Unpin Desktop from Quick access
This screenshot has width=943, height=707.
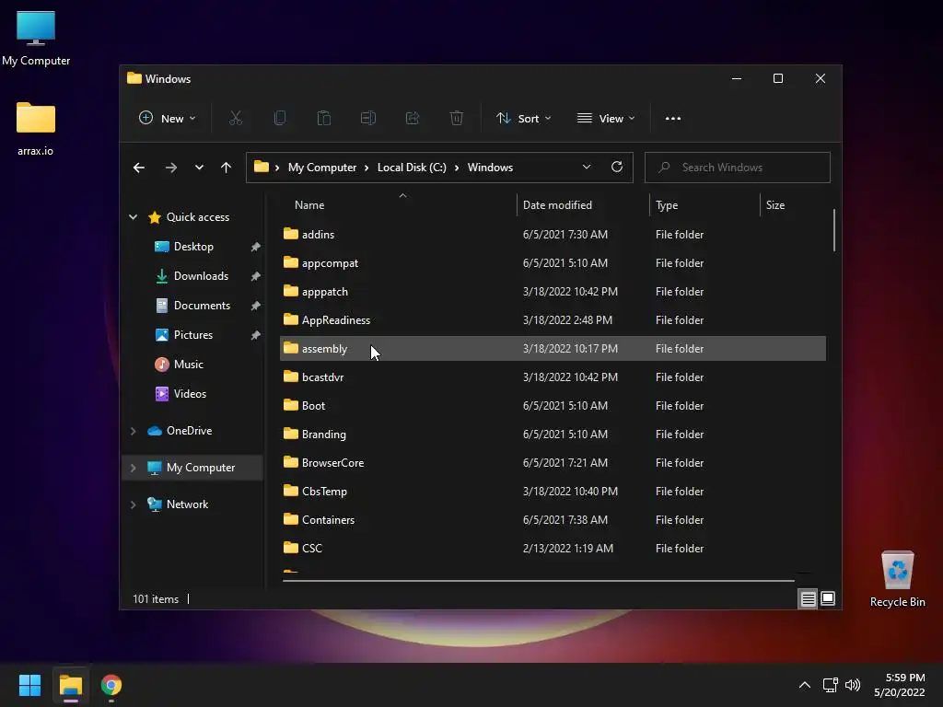click(x=256, y=247)
